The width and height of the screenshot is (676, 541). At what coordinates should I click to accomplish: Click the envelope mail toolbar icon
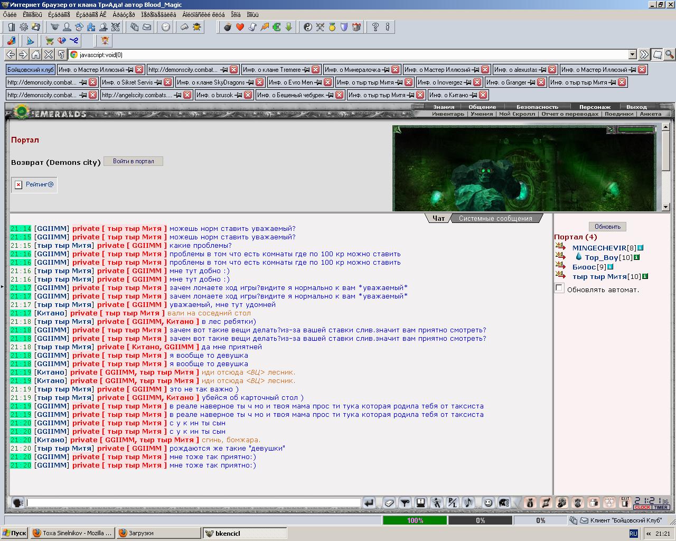coord(147,27)
